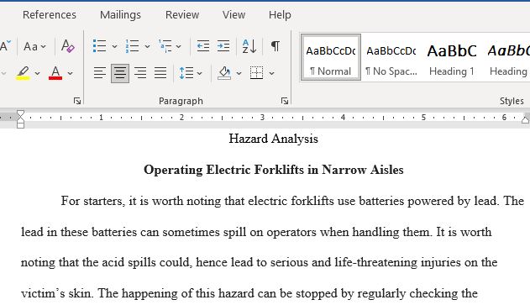Click the line and paragraph spacing icon
530x305 pixels.
click(x=186, y=73)
